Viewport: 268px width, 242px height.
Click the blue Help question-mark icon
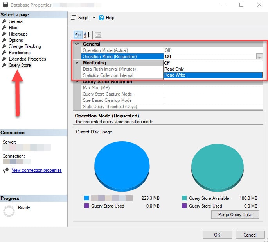tap(101, 18)
